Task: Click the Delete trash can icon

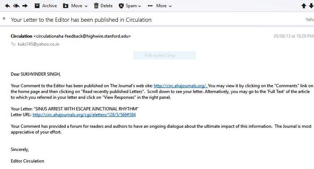Action: click(x=96, y=6)
